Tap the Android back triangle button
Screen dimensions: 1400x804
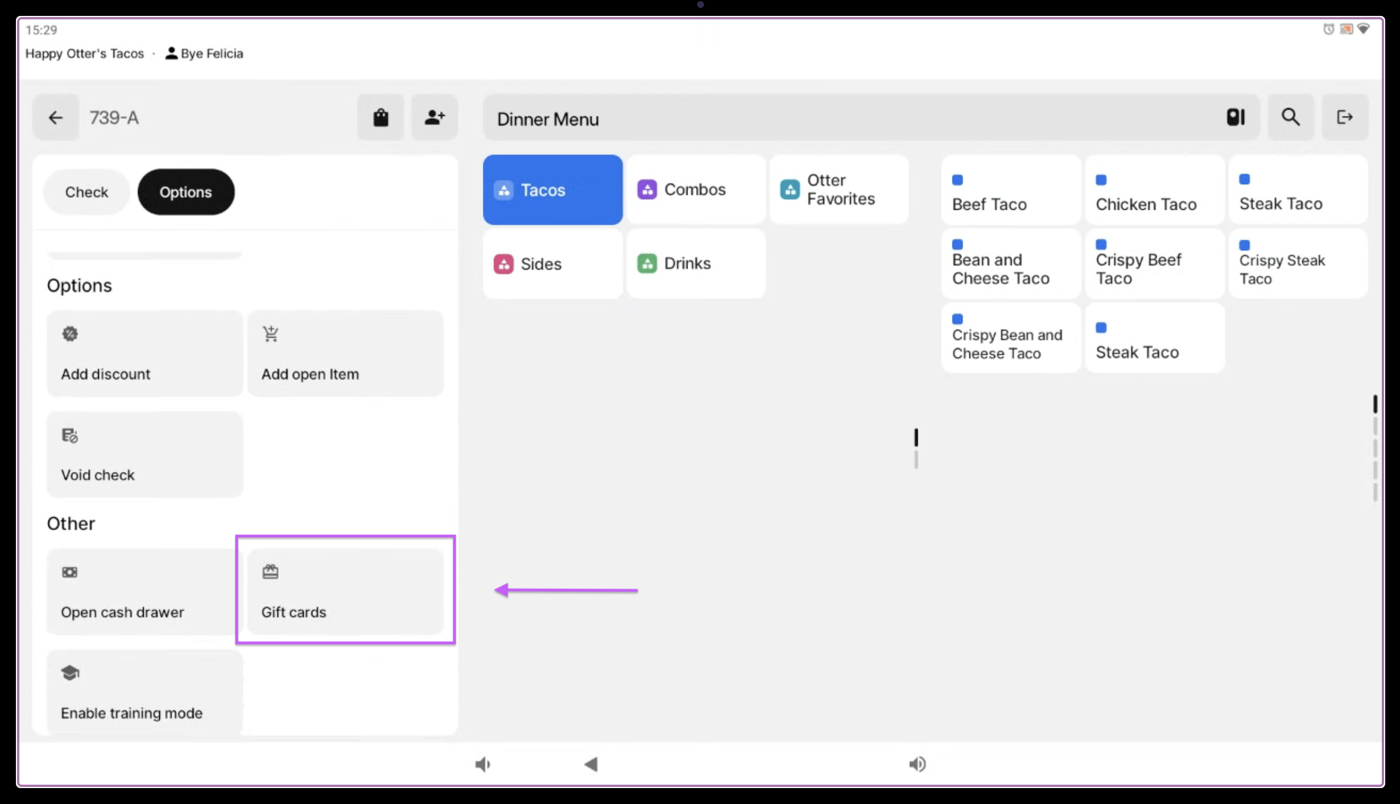591,764
